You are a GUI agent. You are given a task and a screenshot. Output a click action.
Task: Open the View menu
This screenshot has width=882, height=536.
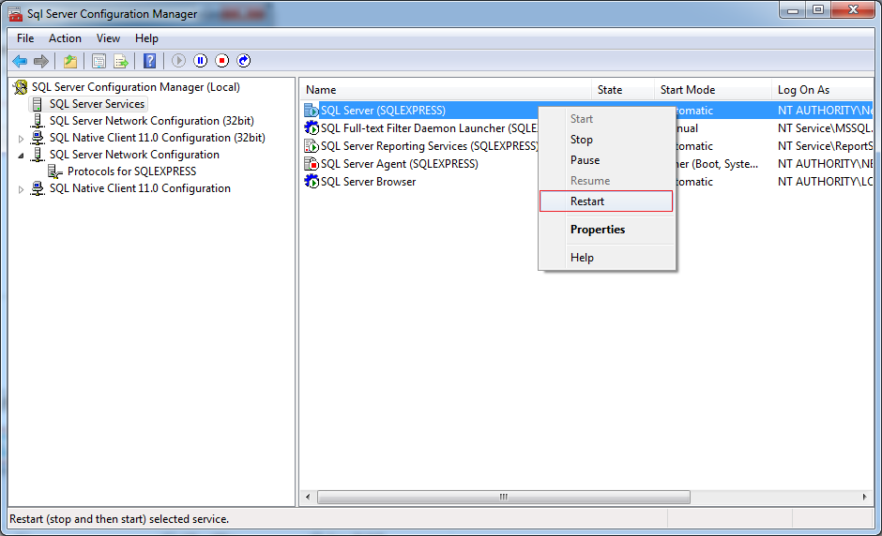tap(108, 38)
